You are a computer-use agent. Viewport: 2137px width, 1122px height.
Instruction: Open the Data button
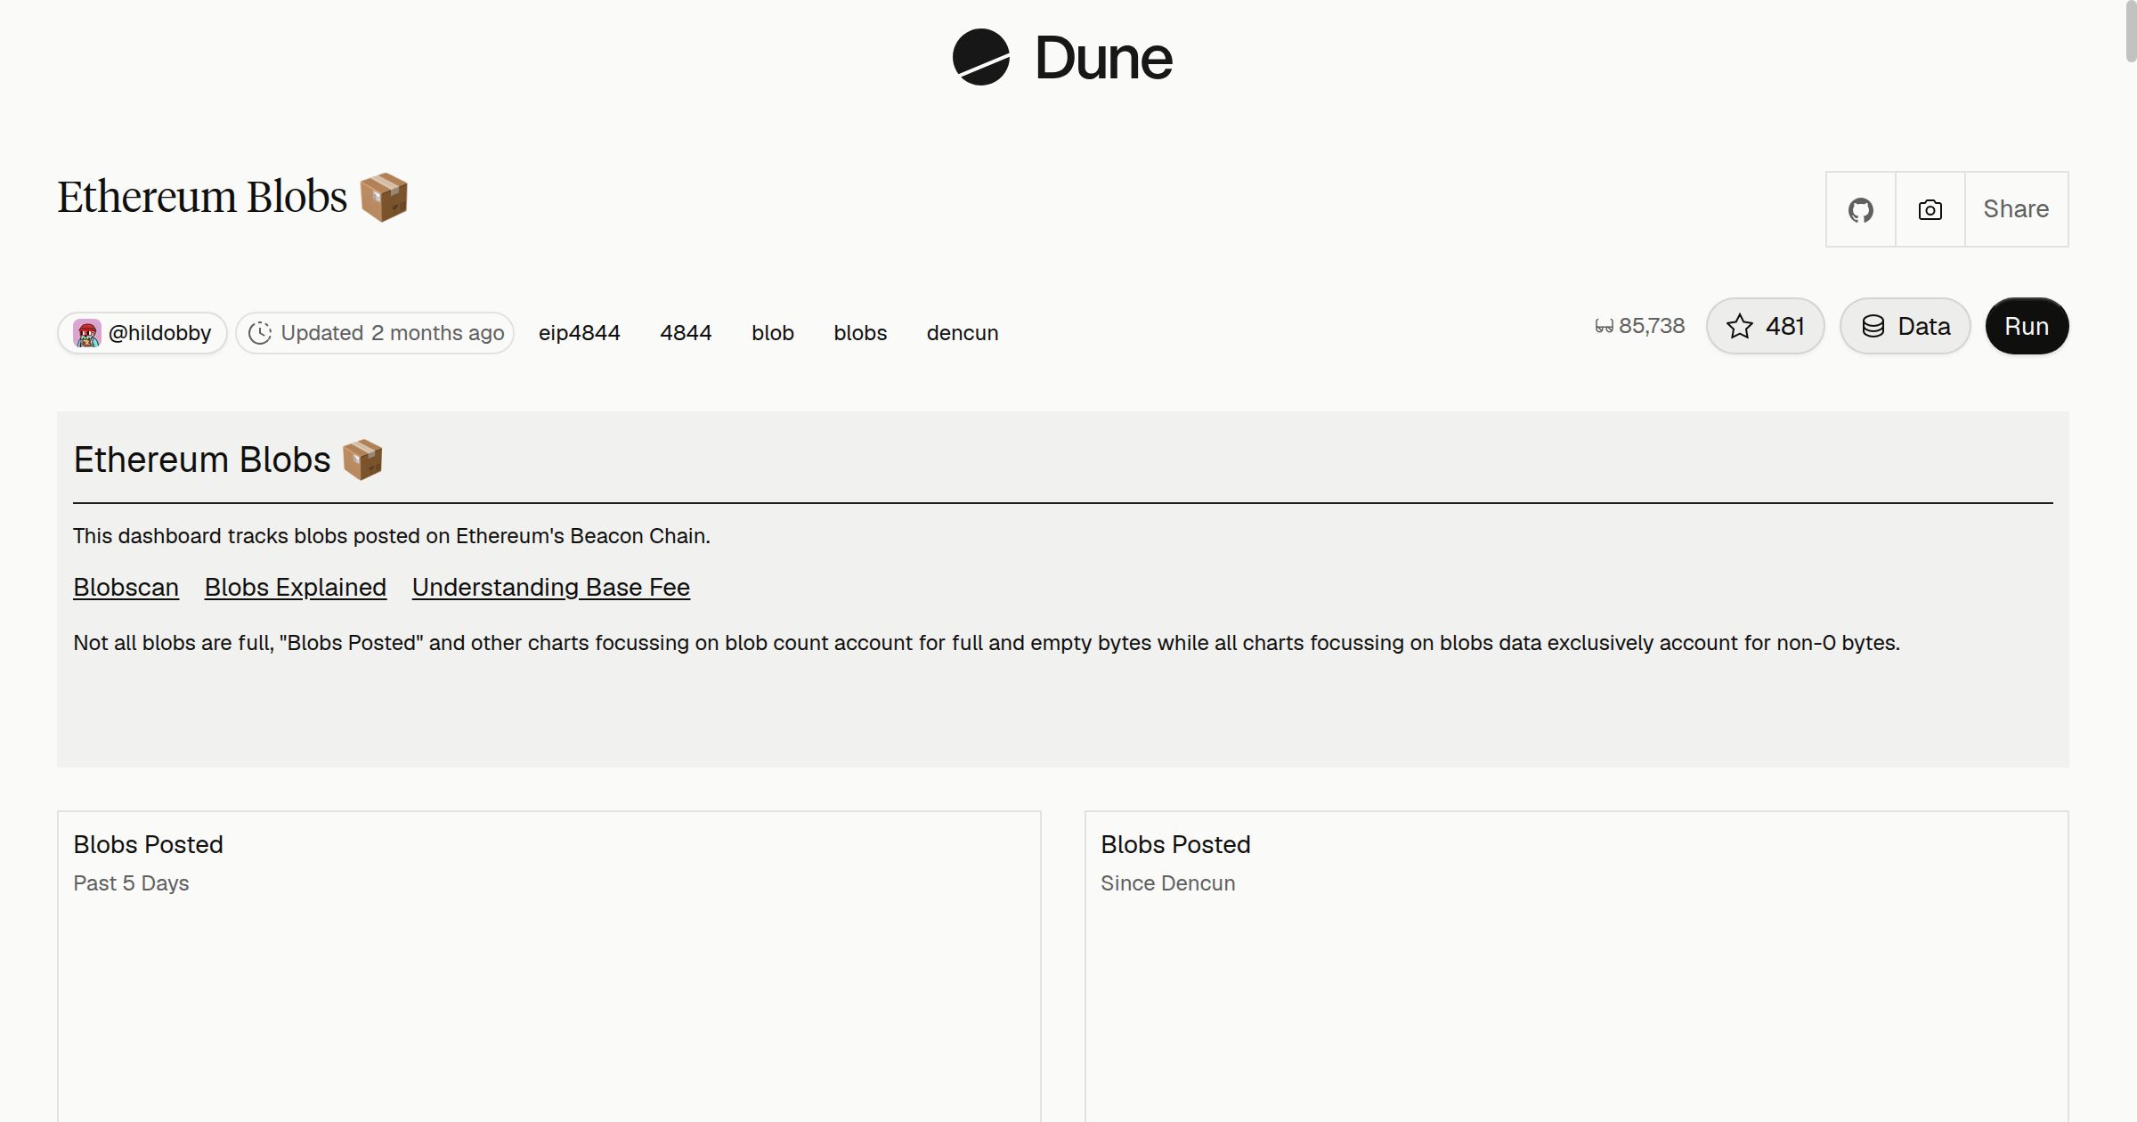coord(1905,326)
